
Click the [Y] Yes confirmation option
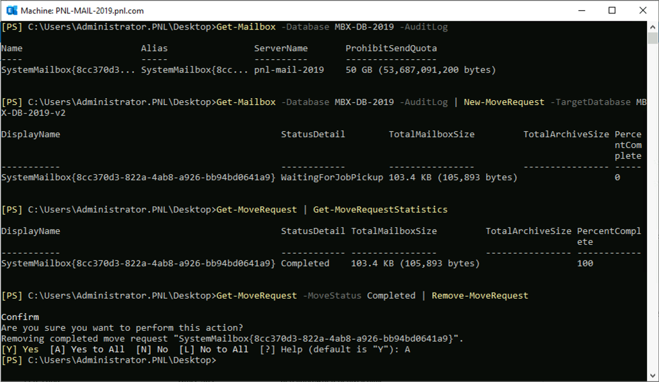20,350
